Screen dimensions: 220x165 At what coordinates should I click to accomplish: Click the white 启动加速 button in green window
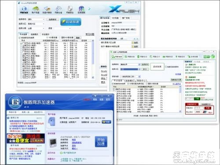pos(157,66)
